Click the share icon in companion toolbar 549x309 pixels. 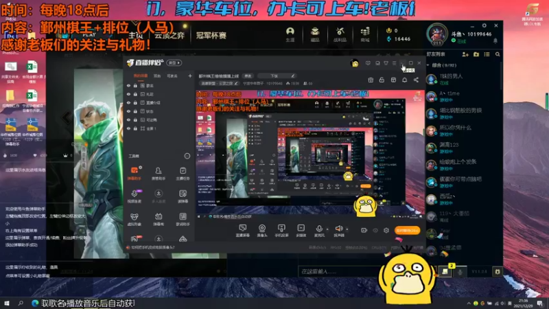(x=416, y=80)
